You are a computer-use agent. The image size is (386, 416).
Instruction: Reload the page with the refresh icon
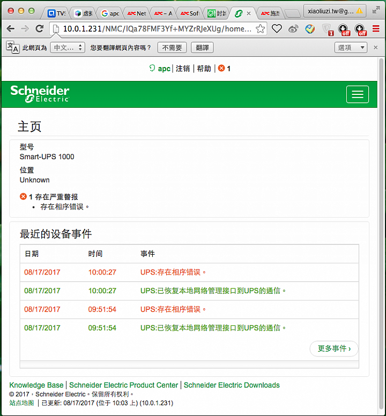pyautogui.click(x=40, y=28)
